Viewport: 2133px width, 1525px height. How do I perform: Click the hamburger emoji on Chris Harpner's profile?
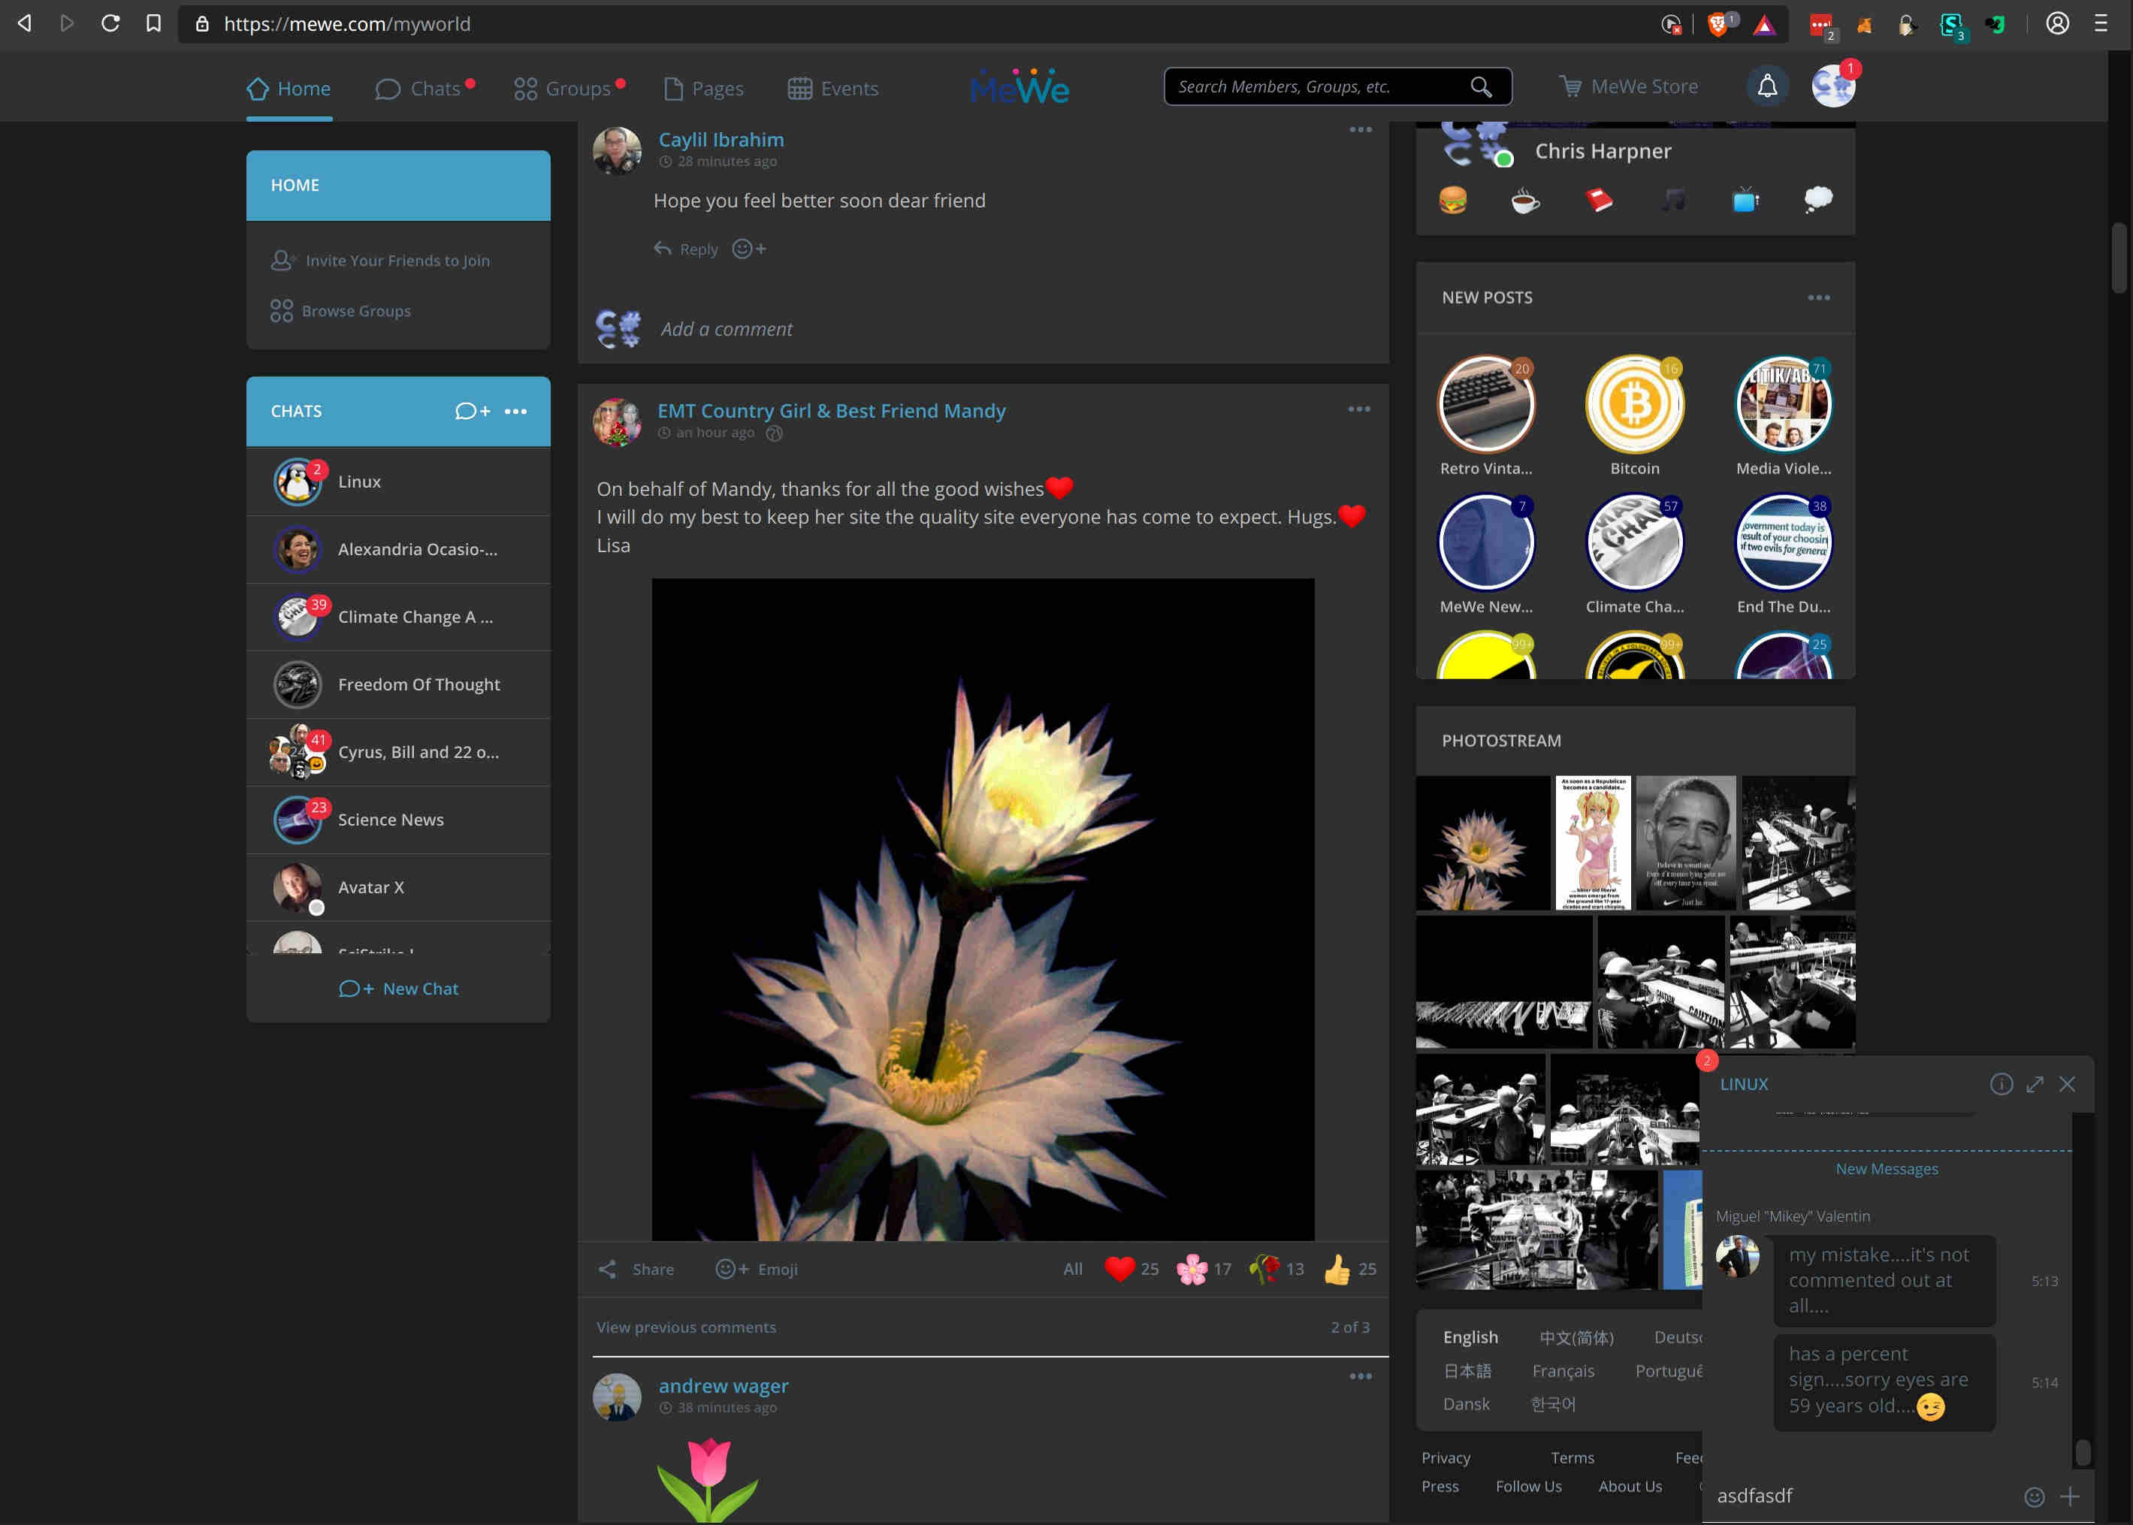point(1454,199)
